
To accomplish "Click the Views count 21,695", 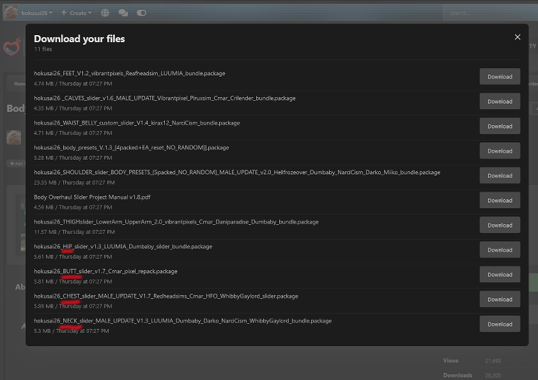I will pos(493,361).
